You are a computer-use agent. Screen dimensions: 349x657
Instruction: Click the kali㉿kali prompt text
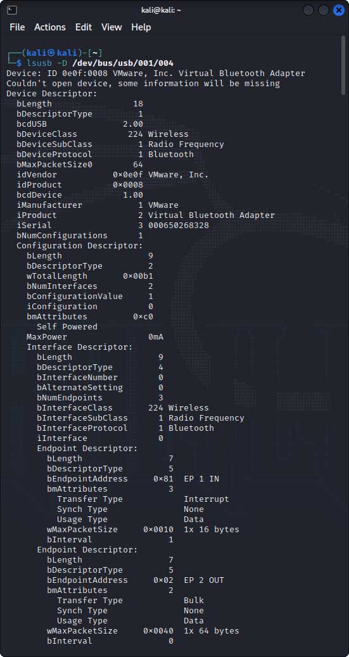point(49,53)
